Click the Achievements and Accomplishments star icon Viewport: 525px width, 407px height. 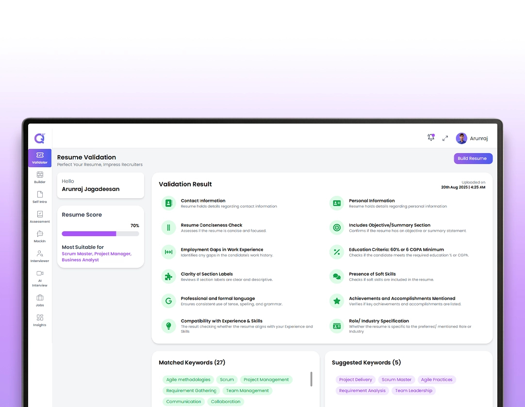coord(337,301)
